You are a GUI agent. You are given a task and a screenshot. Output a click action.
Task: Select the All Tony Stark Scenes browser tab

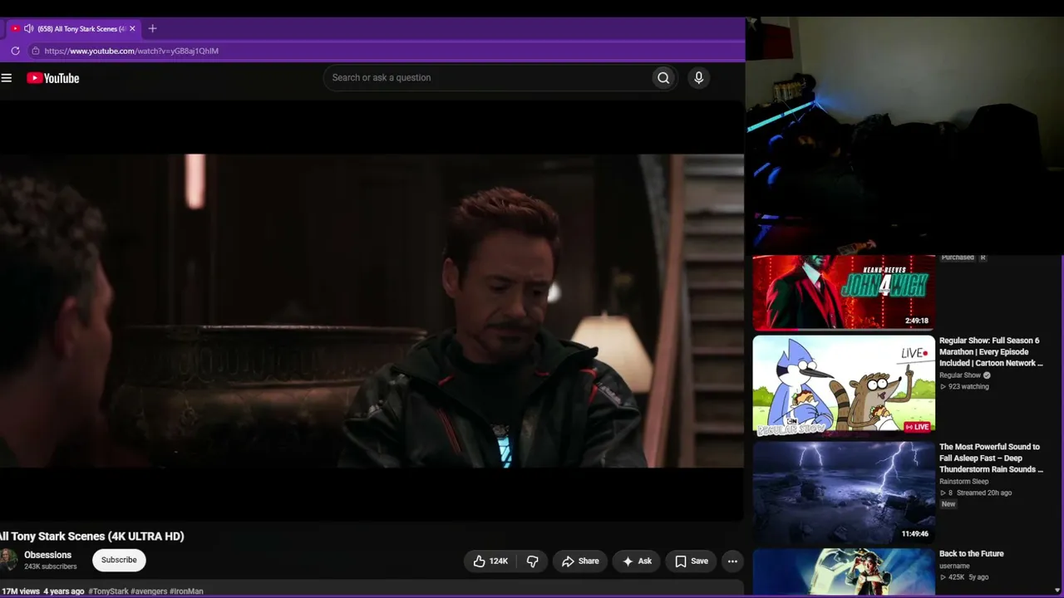click(73, 28)
